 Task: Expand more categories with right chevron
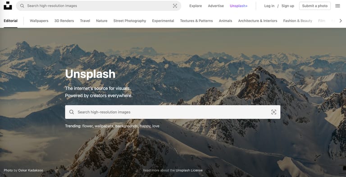[x=341, y=21]
